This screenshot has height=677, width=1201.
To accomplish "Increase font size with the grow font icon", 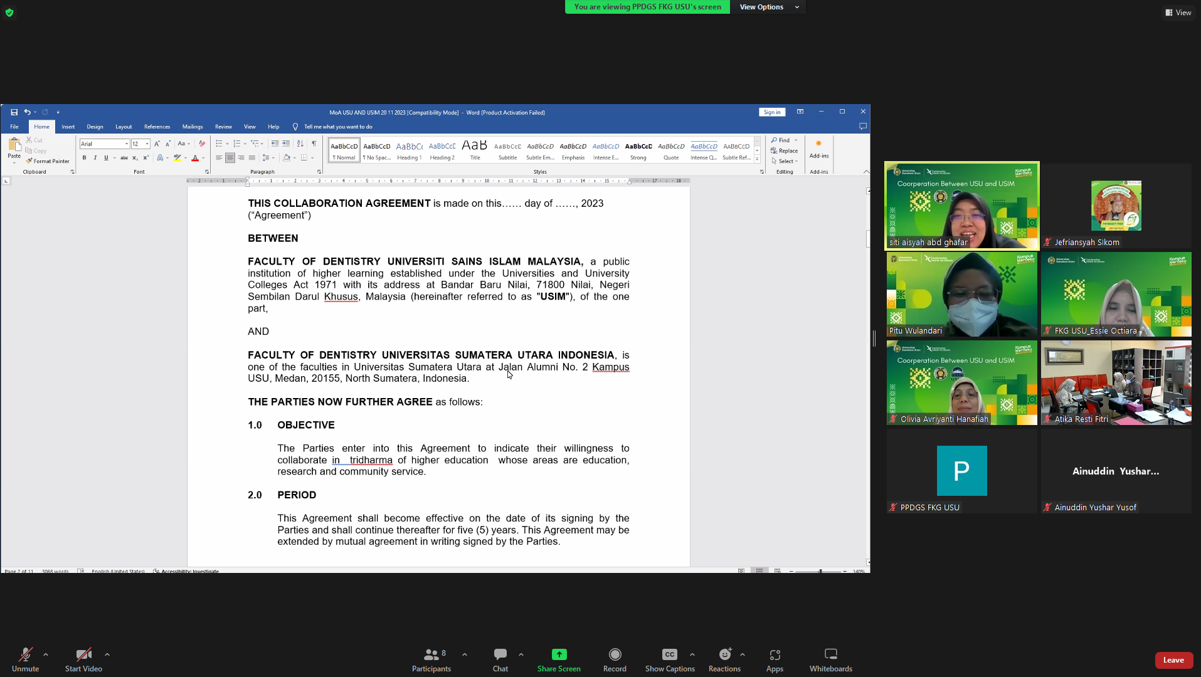I will point(157,144).
